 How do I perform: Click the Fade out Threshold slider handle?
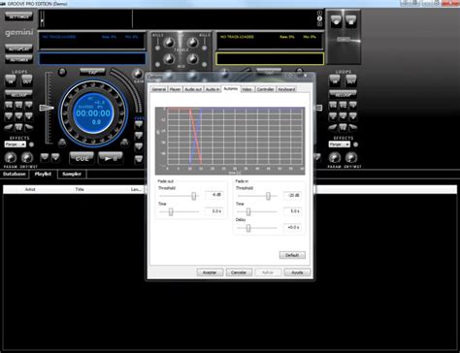click(193, 196)
